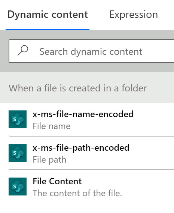The image size is (174, 213).
Task: Click the divider line under File name item
Action: (x=91, y=136)
